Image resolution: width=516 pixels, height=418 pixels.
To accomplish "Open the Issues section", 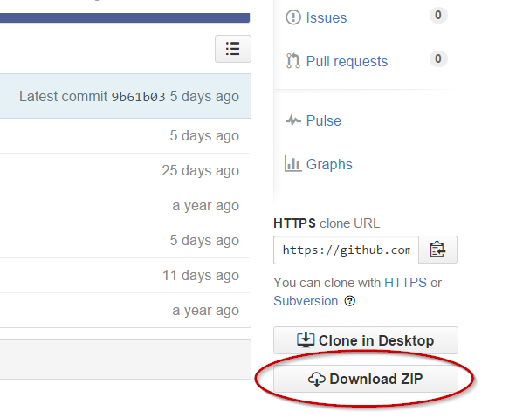I will pos(327,17).
